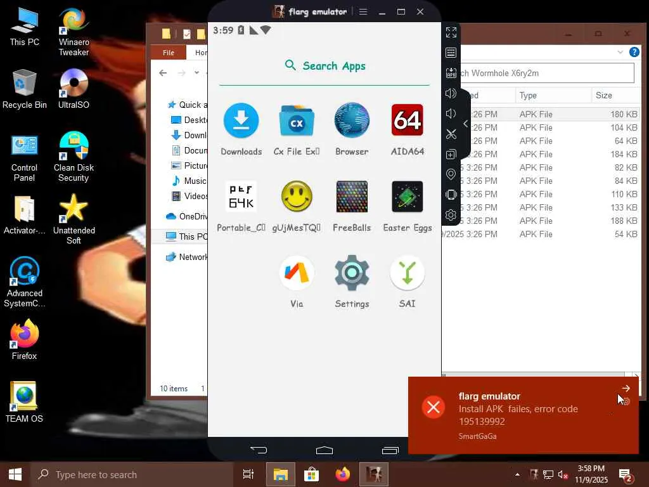
Task: Open Clean Disk Security shortcut
Action: coord(74,157)
